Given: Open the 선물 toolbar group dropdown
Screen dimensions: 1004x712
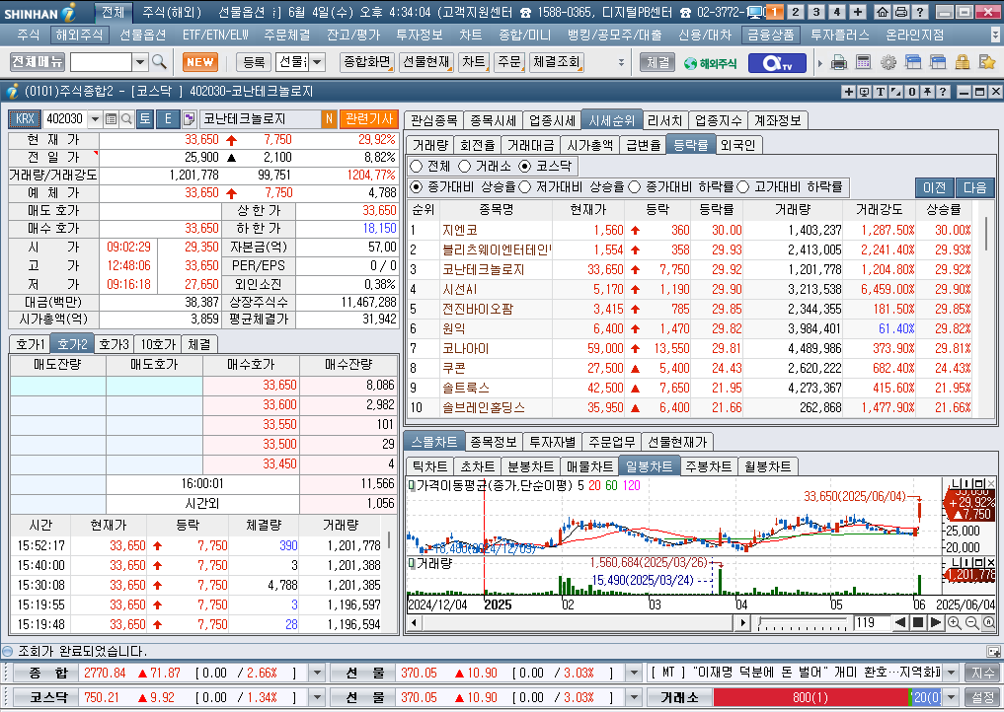Looking at the screenshot, I should 318,62.
